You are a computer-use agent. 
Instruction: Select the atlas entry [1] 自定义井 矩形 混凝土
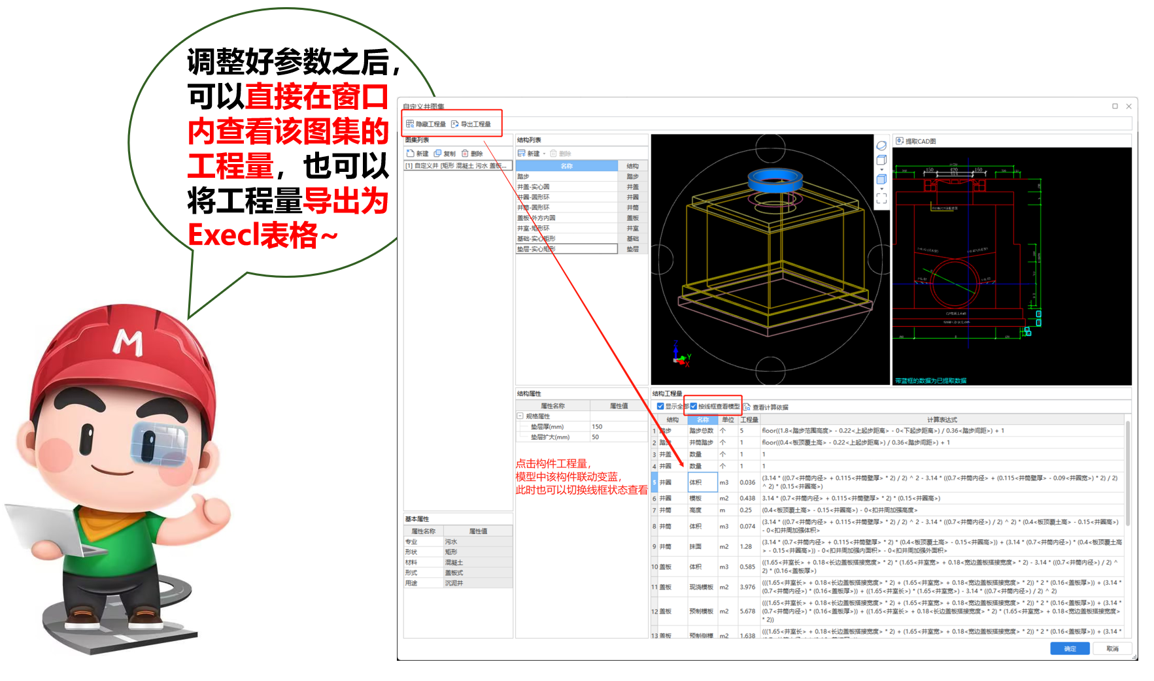coord(458,166)
